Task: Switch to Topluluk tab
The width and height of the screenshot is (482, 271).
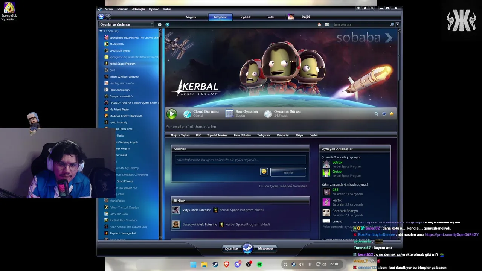Action: pos(246,17)
